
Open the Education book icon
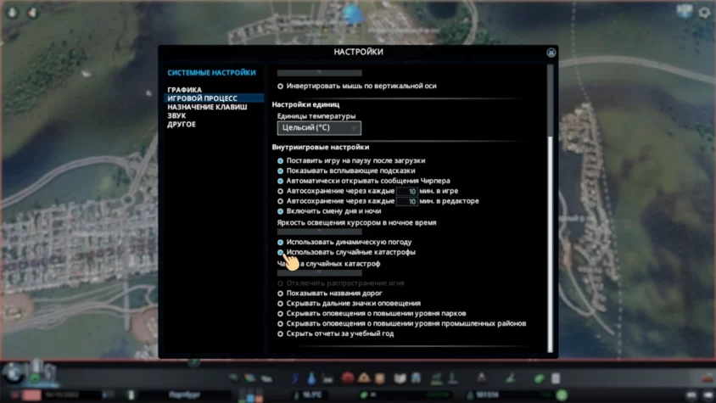tap(400, 378)
